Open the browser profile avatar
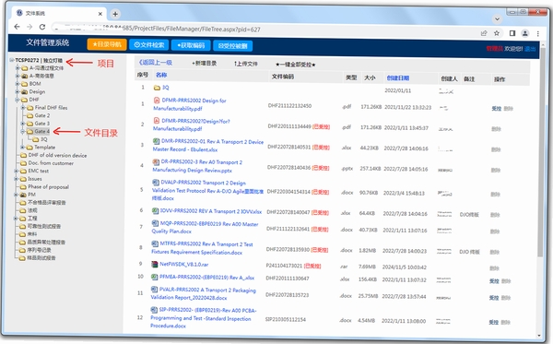Viewport: 553px width, 344px height. [524, 33]
